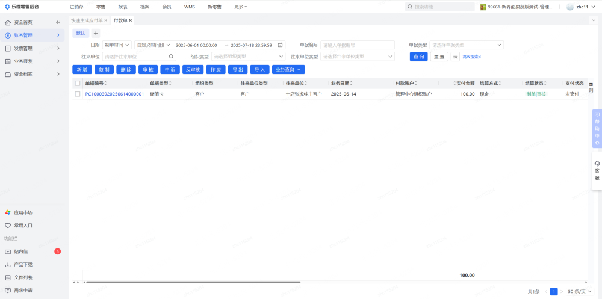
Task: Collapse the left sidebar using the fold icon
Action: coord(58,22)
